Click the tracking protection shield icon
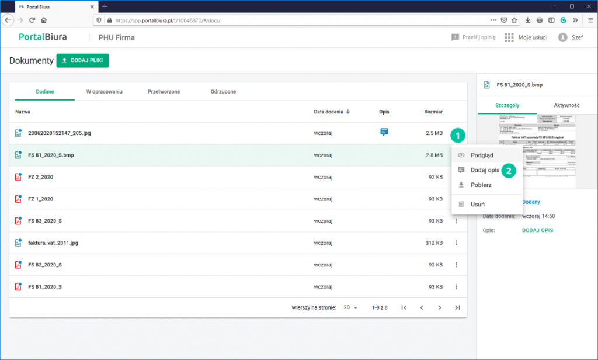 tap(99, 20)
